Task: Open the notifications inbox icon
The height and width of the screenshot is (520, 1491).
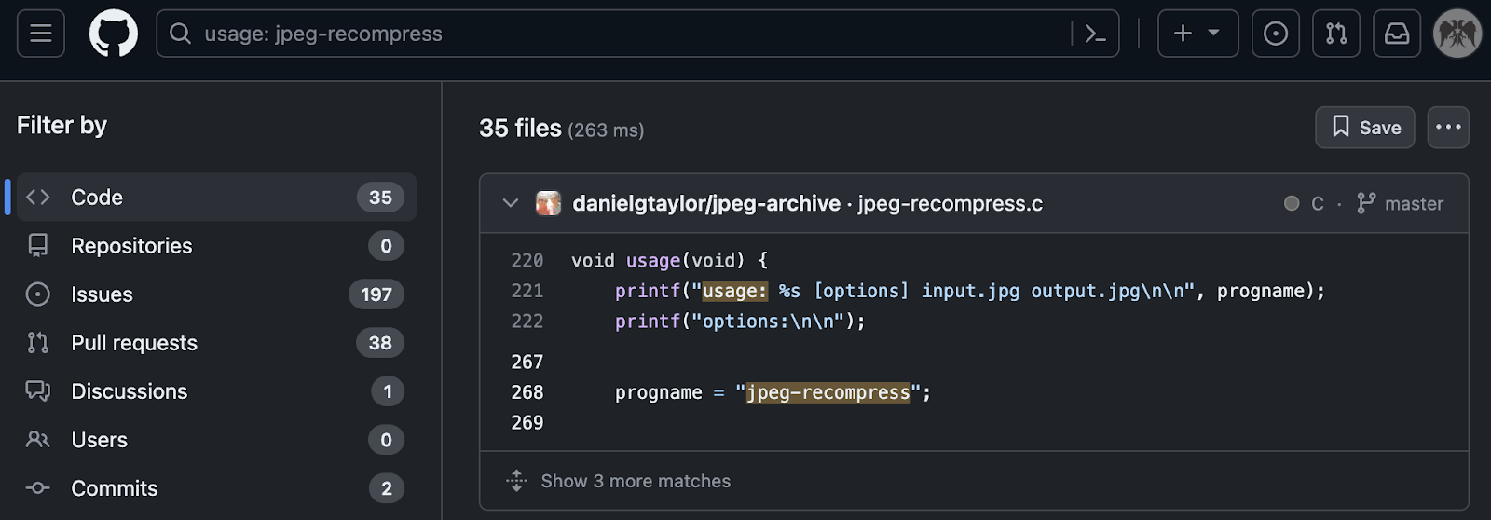Action: pyautogui.click(x=1396, y=34)
